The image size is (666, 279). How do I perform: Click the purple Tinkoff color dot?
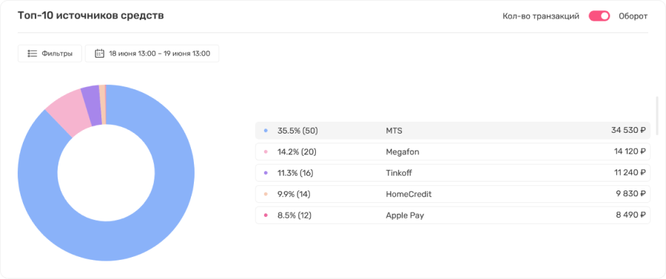[x=266, y=173]
